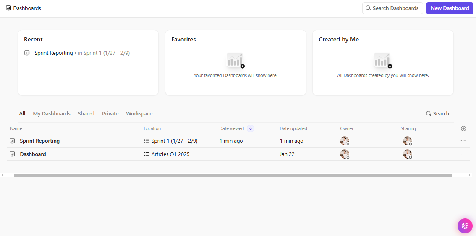Click the Sprint 1 list location icon
This screenshot has width=476, height=236.
146,141
